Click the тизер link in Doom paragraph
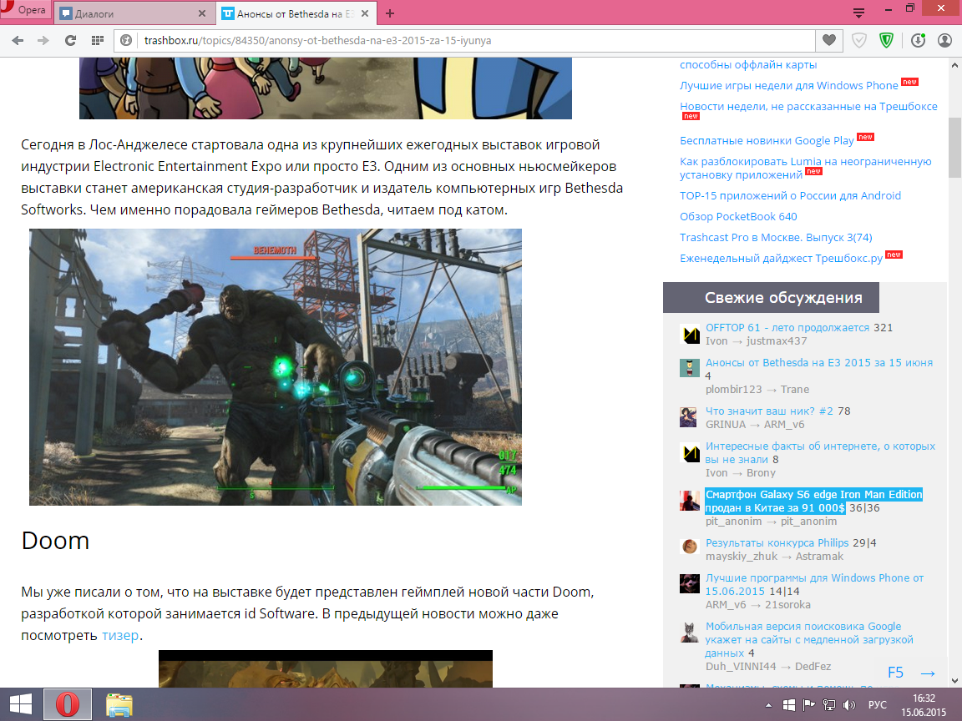Image resolution: width=962 pixels, height=721 pixels. [120, 635]
